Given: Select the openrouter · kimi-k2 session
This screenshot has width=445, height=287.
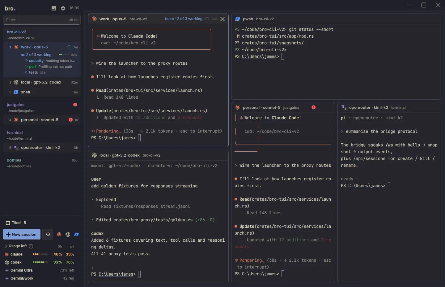Looking at the screenshot, I should click(x=42, y=148).
